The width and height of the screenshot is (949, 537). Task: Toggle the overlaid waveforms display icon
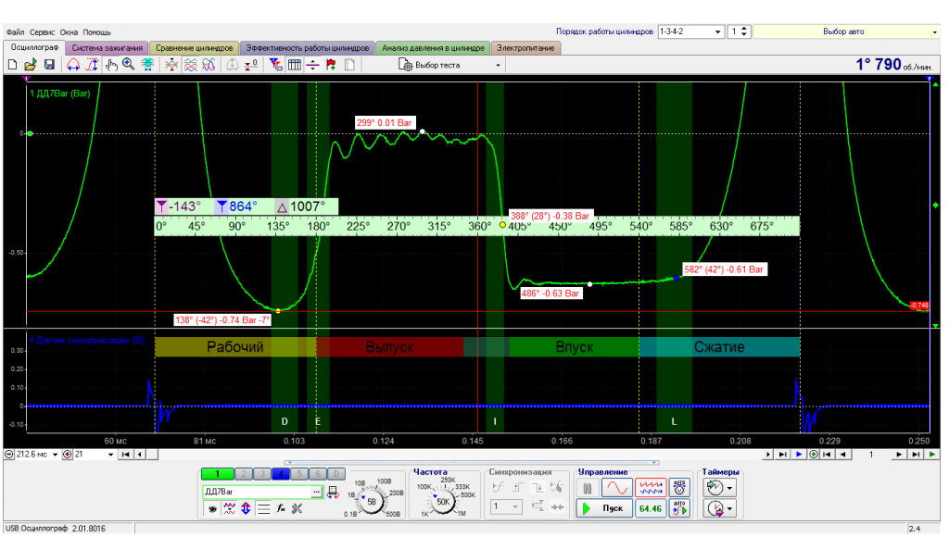tap(209, 65)
